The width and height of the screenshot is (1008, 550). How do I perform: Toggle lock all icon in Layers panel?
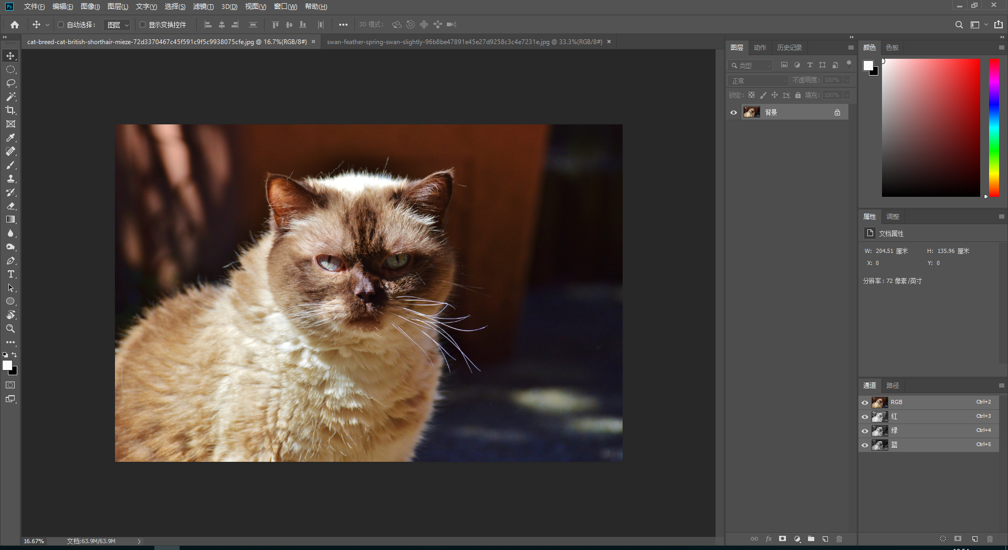[798, 95]
